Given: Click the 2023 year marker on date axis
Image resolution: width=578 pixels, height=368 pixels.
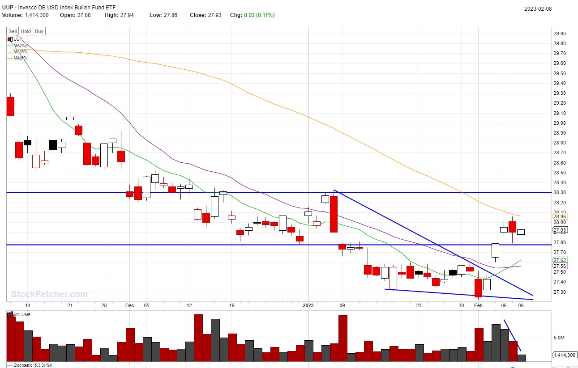Looking at the screenshot, I should click(x=308, y=306).
